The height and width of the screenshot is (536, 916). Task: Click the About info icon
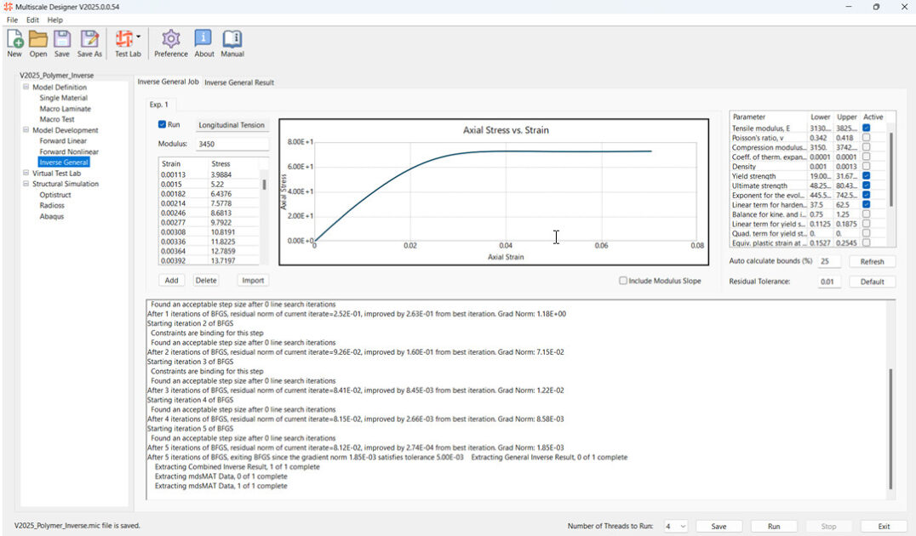(x=203, y=40)
